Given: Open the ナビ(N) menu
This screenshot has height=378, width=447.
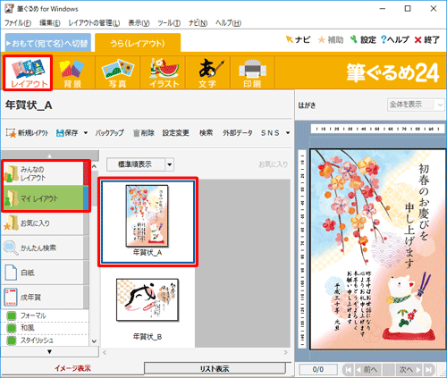Looking at the screenshot, I should coord(198,23).
